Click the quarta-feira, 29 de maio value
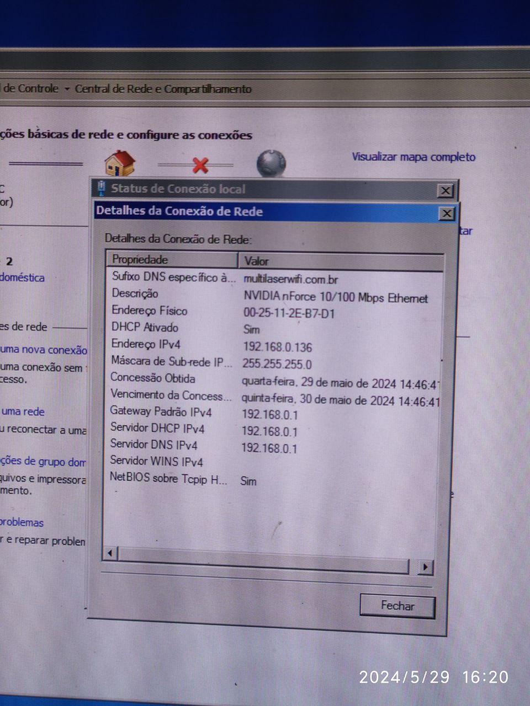This screenshot has width=530, height=706. (341, 382)
